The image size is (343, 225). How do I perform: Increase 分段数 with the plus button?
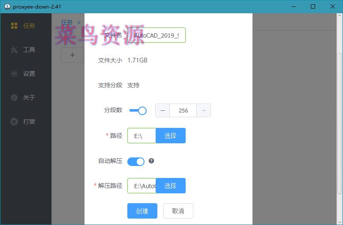(204, 110)
